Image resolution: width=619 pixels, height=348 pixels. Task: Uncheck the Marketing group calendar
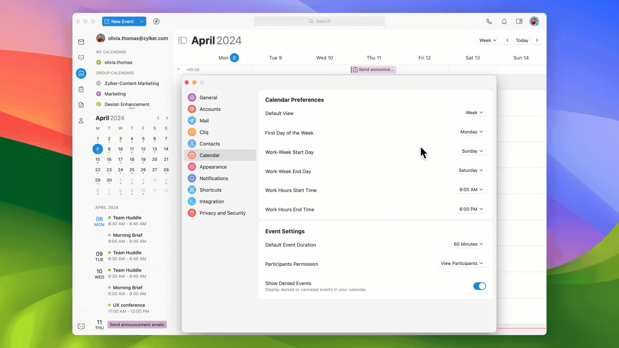[99, 94]
